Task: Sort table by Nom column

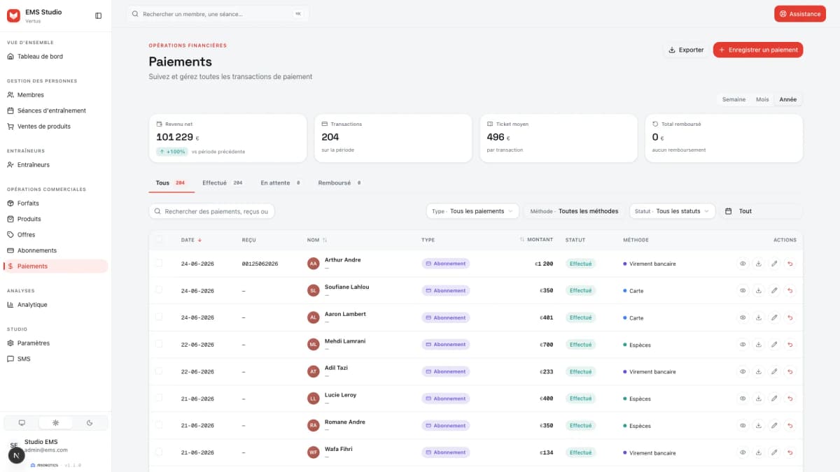Action: tap(317, 240)
